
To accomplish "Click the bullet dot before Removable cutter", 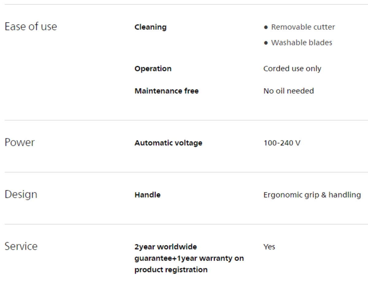I will click(x=266, y=27).
